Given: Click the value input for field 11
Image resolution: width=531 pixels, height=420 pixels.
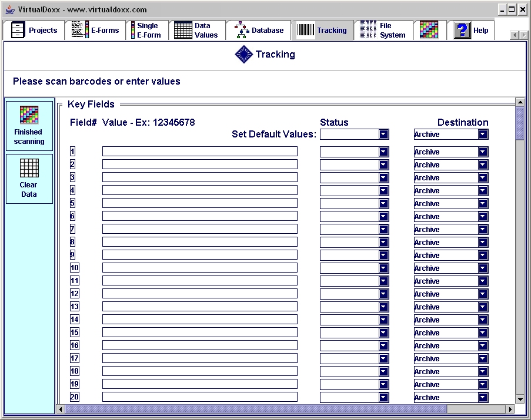Looking at the screenshot, I should pos(200,280).
